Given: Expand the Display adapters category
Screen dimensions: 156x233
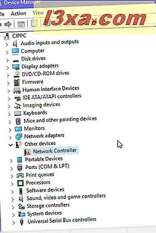Looking at the screenshot, I should (8, 68).
